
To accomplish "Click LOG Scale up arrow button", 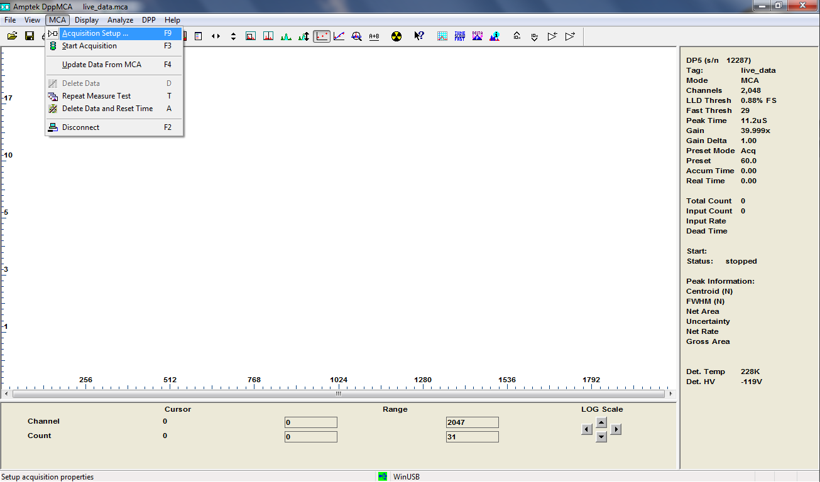I will pyautogui.click(x=601, y=422).
